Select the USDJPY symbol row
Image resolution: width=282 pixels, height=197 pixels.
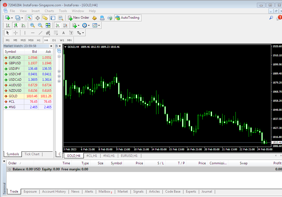pyautogui.click(x=28, y=69)
